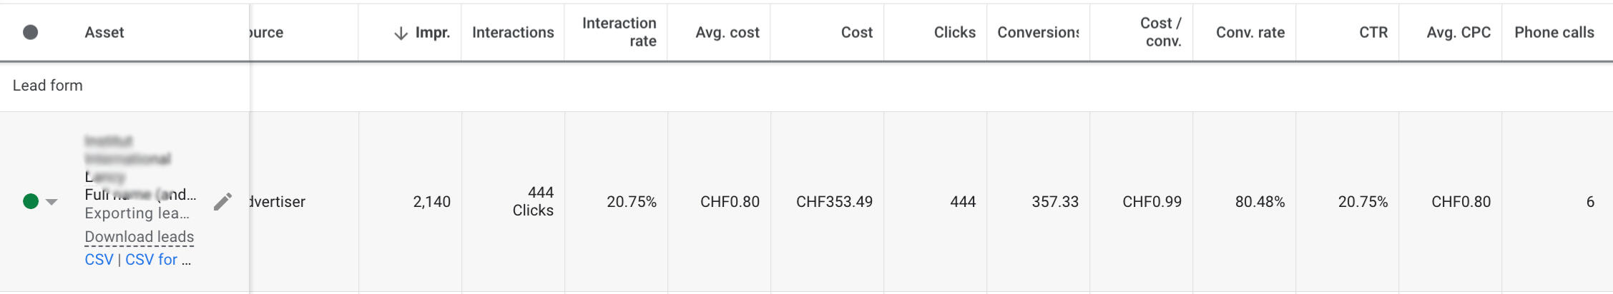Sort by the Conversions column header
This screenshot has width=1613, height=294.
click(1038, 33)
